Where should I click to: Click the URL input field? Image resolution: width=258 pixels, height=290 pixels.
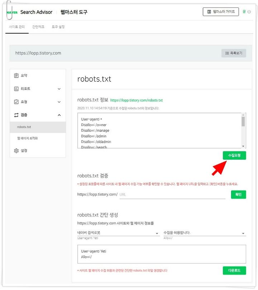pyautogui.click(x=172, y=194)
